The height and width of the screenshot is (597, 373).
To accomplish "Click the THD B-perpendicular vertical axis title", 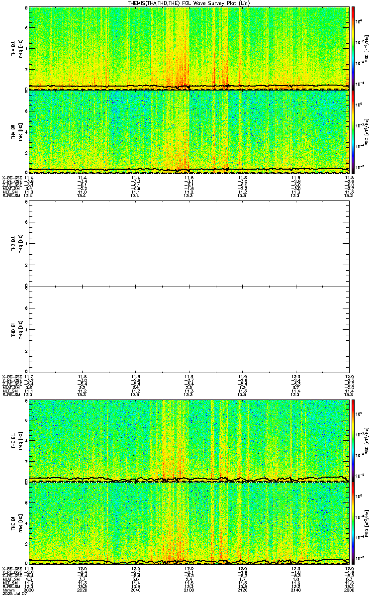I will pyautogui.click(x=16, y=243).
